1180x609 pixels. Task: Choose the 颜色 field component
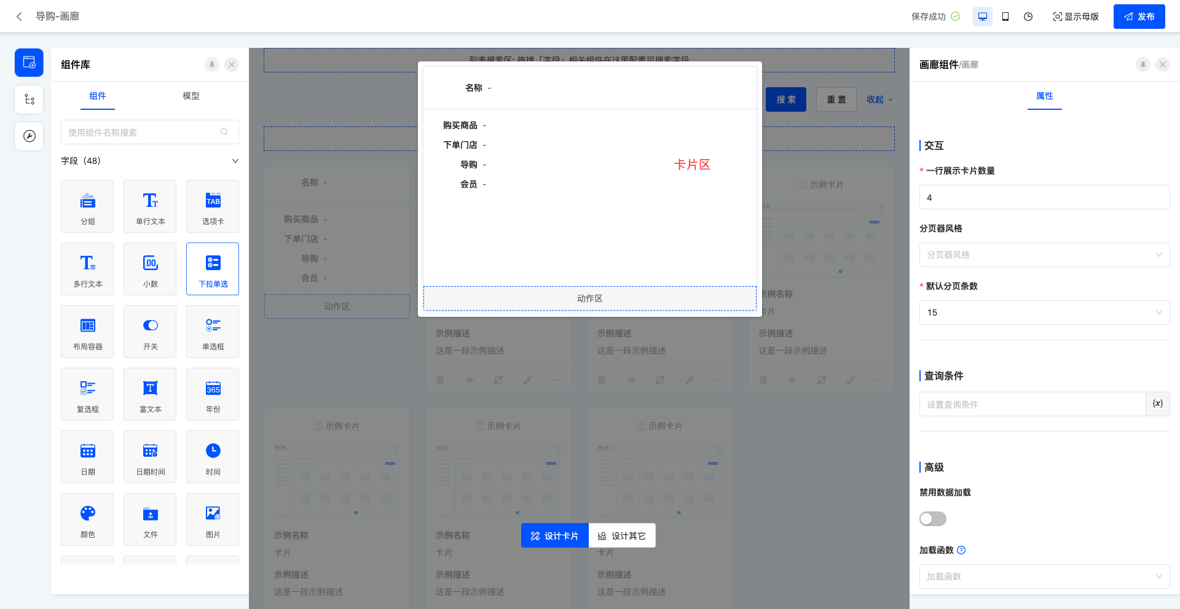[87, 519]
